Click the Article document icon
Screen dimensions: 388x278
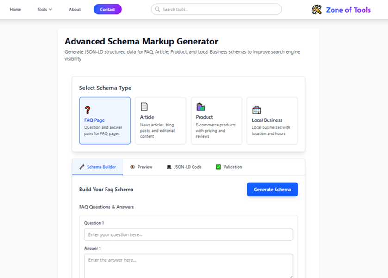pos(144,107)
